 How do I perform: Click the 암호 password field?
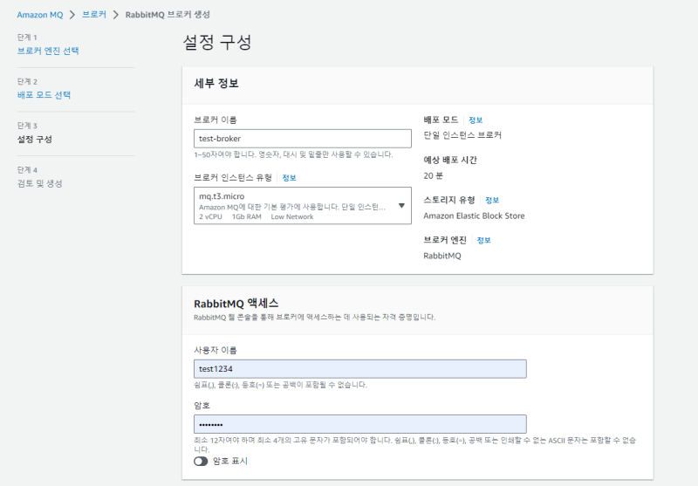pos(359,424)
